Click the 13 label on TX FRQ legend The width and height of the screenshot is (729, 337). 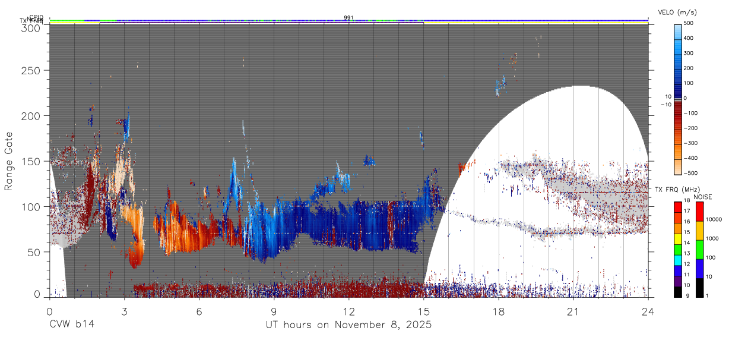pos(687,253)
